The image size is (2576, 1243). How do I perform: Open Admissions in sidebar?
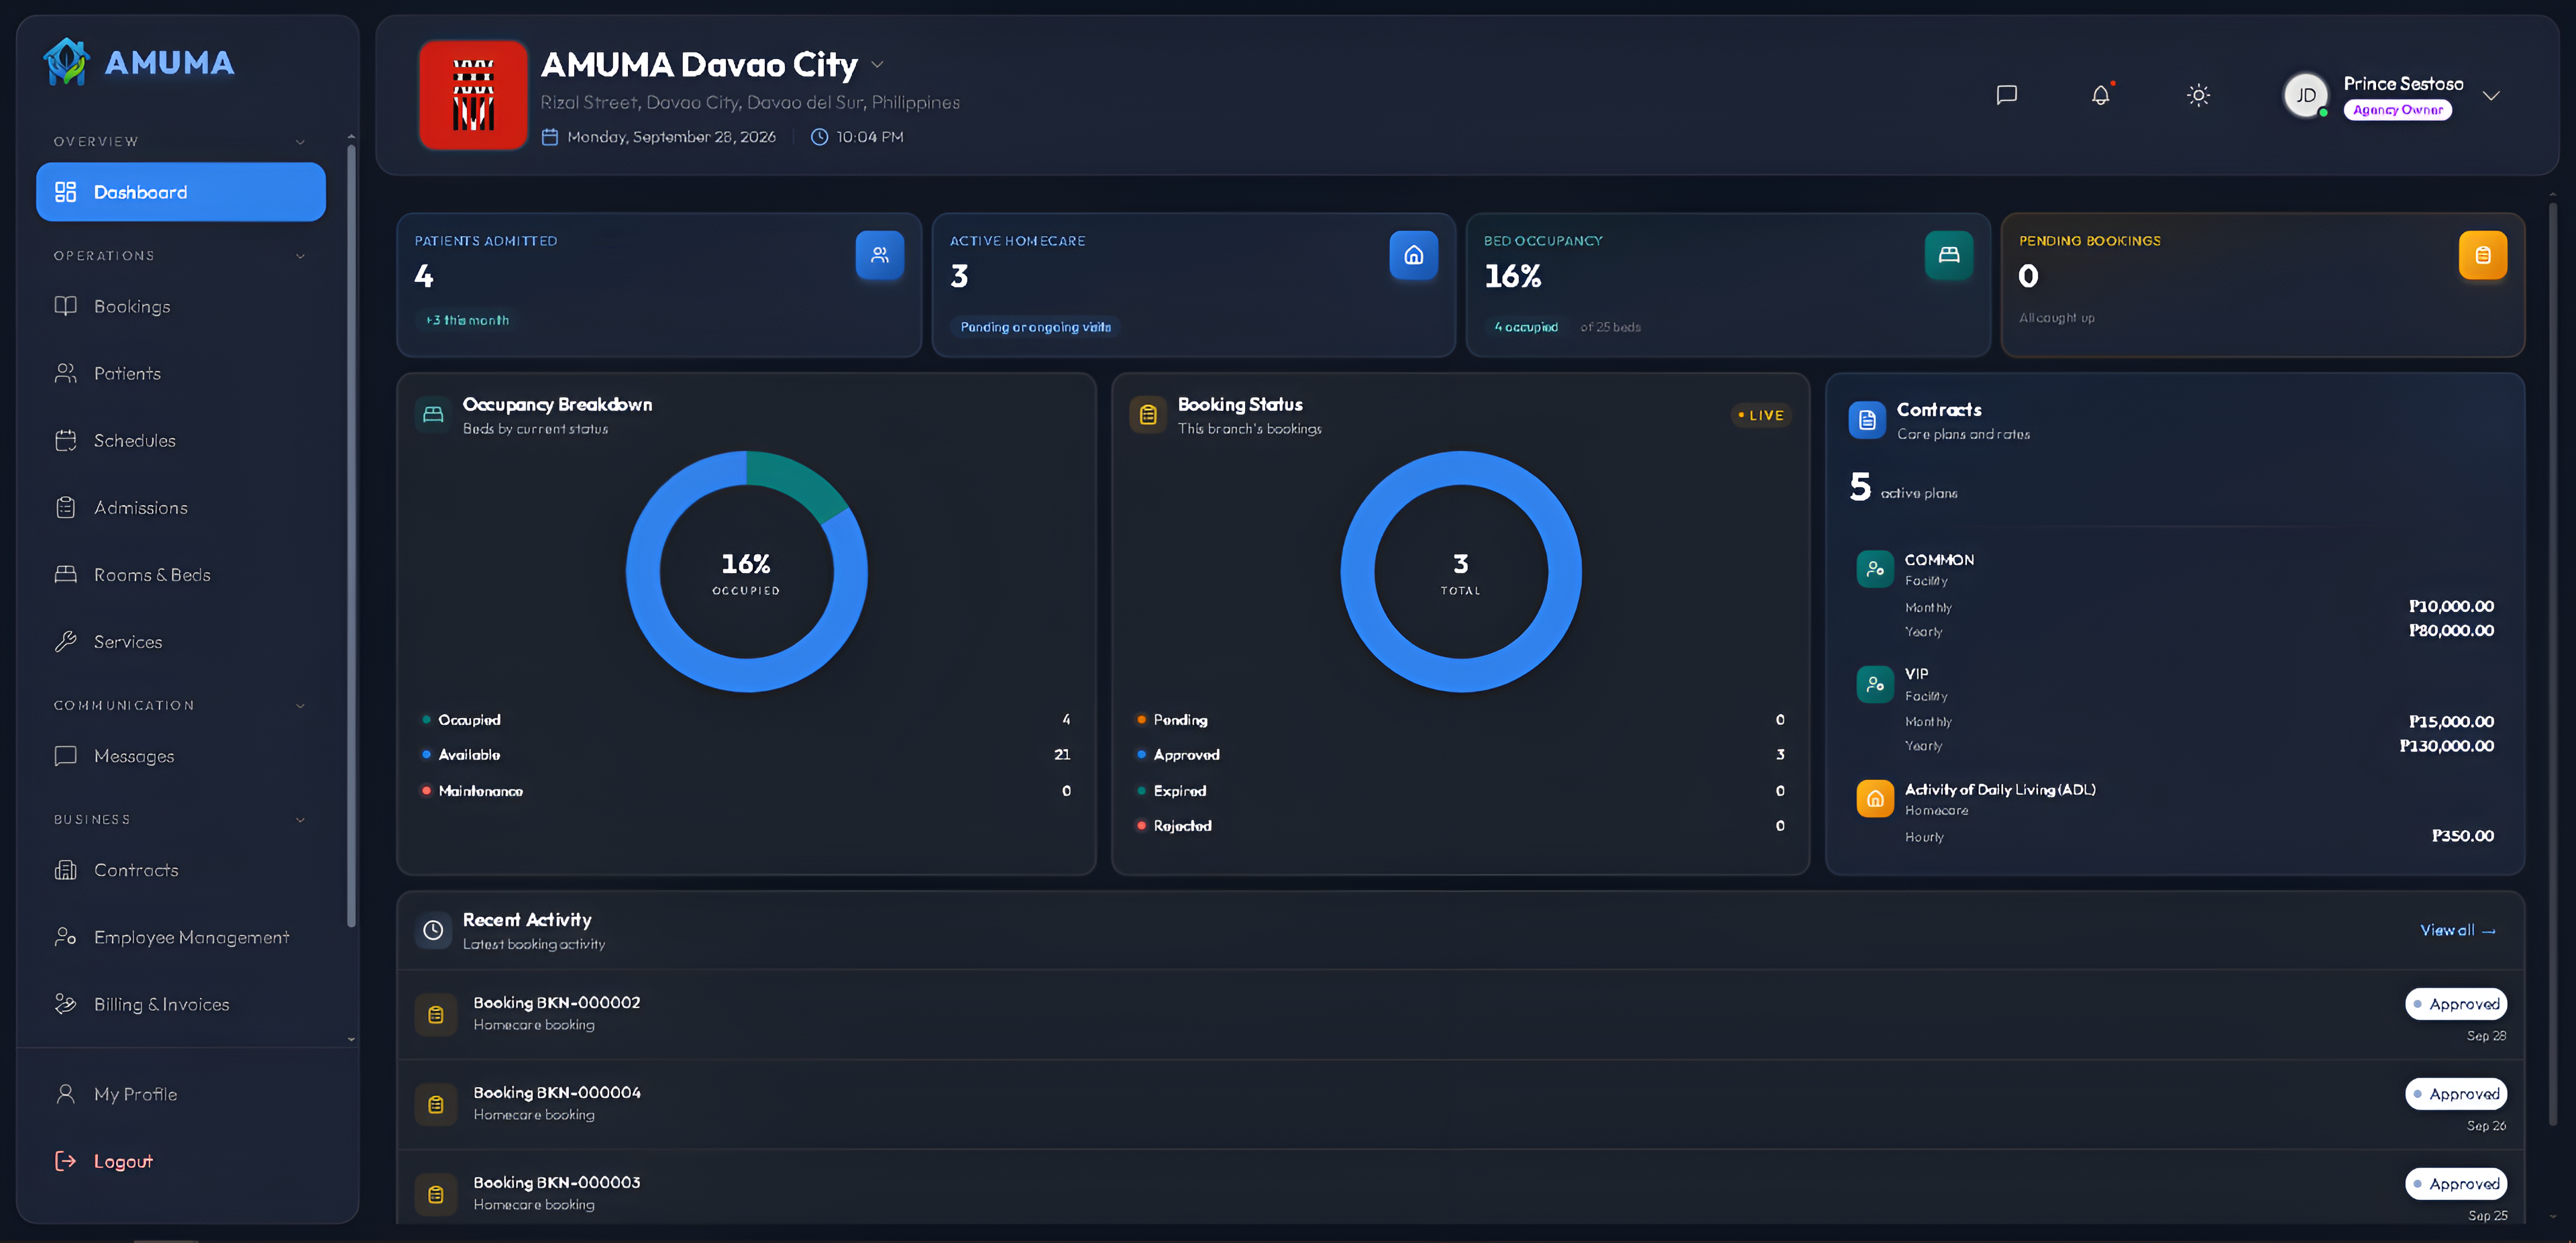(181, 507)
